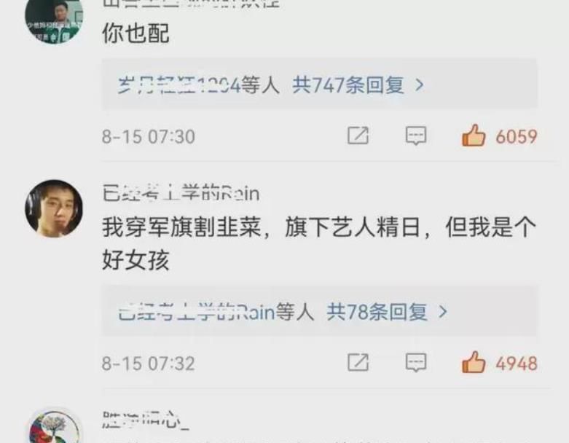The image size is (569, 443).
Task: Tap the chevron after 共747条回复
Action: [420, 85]
